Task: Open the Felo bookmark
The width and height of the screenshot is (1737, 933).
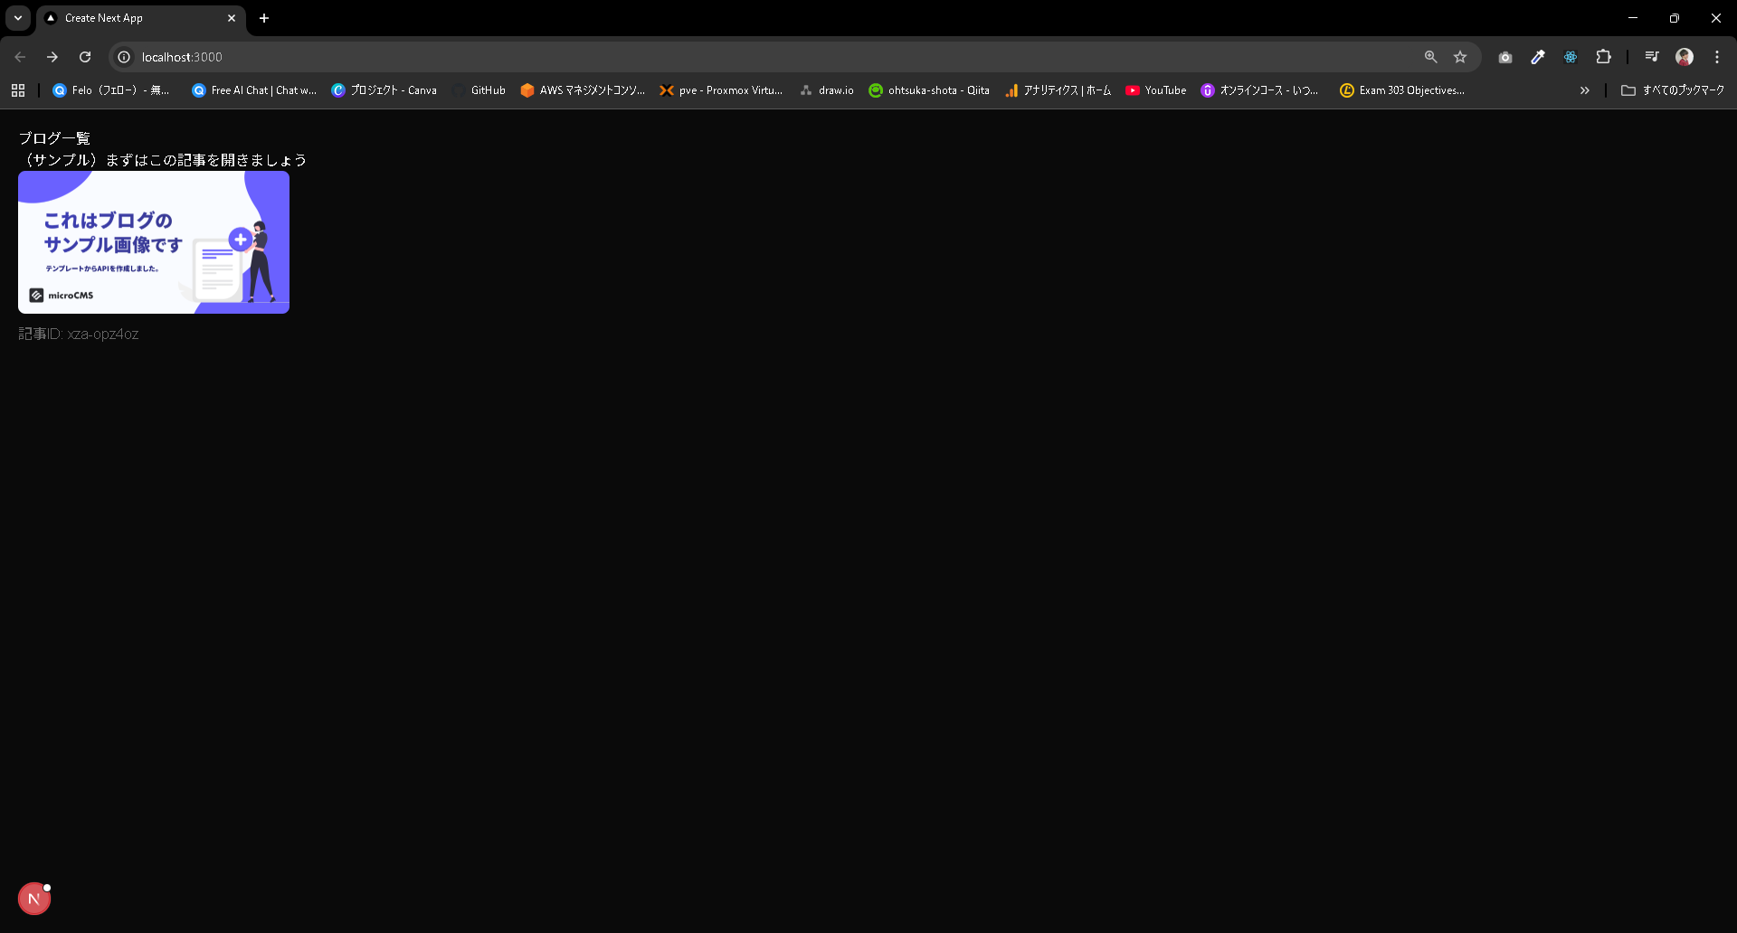Action: click(111, 90)
